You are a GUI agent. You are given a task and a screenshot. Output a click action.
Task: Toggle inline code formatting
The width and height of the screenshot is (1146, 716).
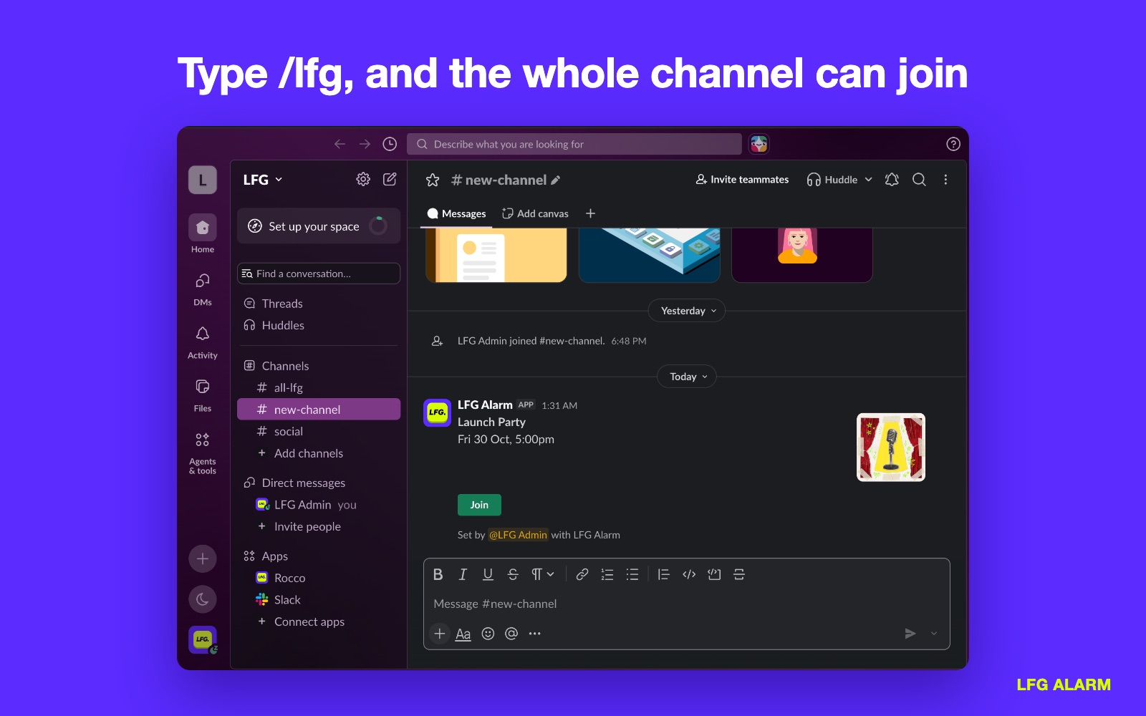[689, 574]
